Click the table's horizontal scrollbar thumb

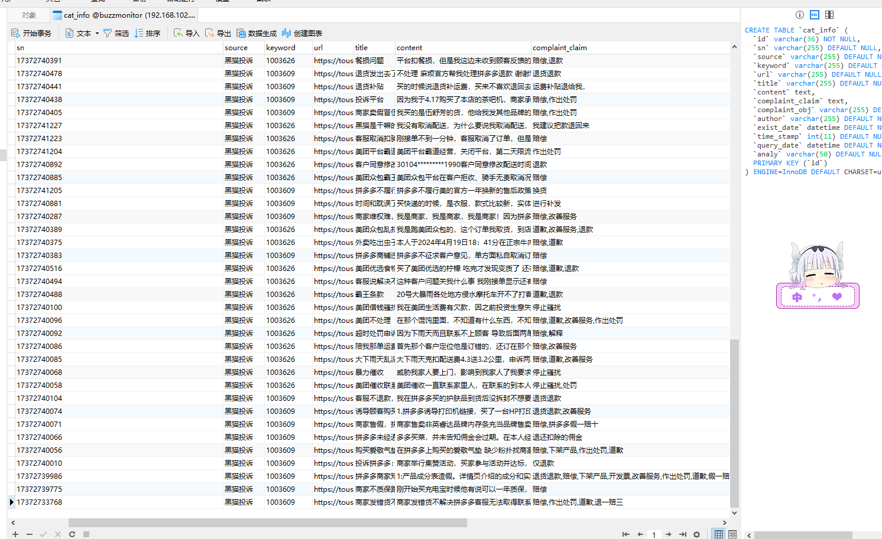268,522
